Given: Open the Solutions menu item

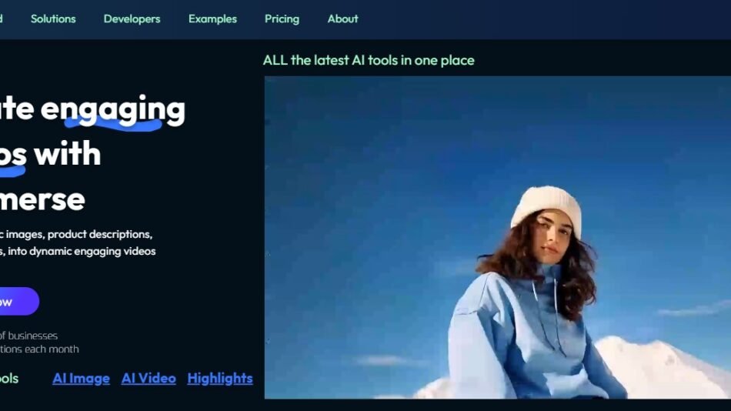Looking at the screenshot, I should click(53, 18).
